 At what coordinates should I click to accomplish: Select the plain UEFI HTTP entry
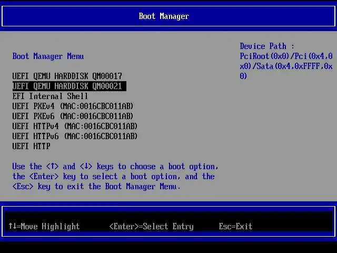click(x=32, y=147)
